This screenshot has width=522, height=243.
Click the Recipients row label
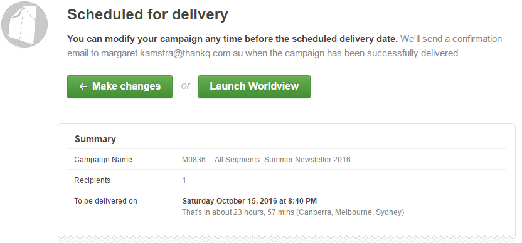[x=92, y=180]
